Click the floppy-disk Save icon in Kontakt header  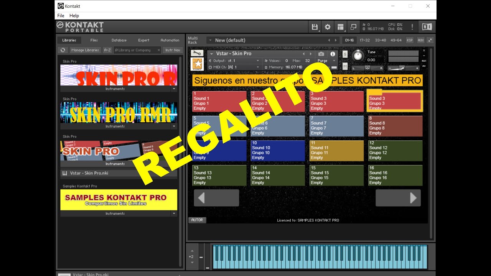(315, 27)
